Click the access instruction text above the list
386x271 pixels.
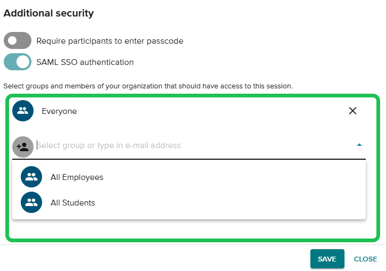tap(148, 86)
